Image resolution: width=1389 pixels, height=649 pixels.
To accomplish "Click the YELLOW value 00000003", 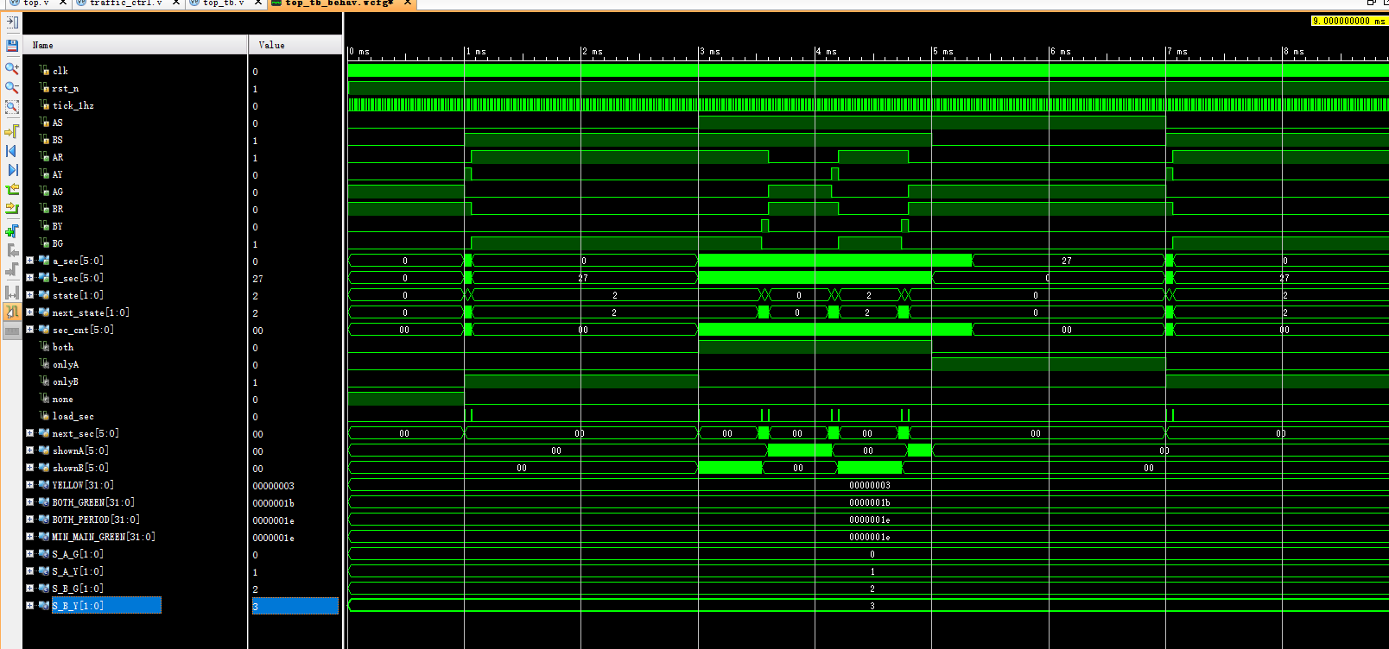I will point(273,486).
